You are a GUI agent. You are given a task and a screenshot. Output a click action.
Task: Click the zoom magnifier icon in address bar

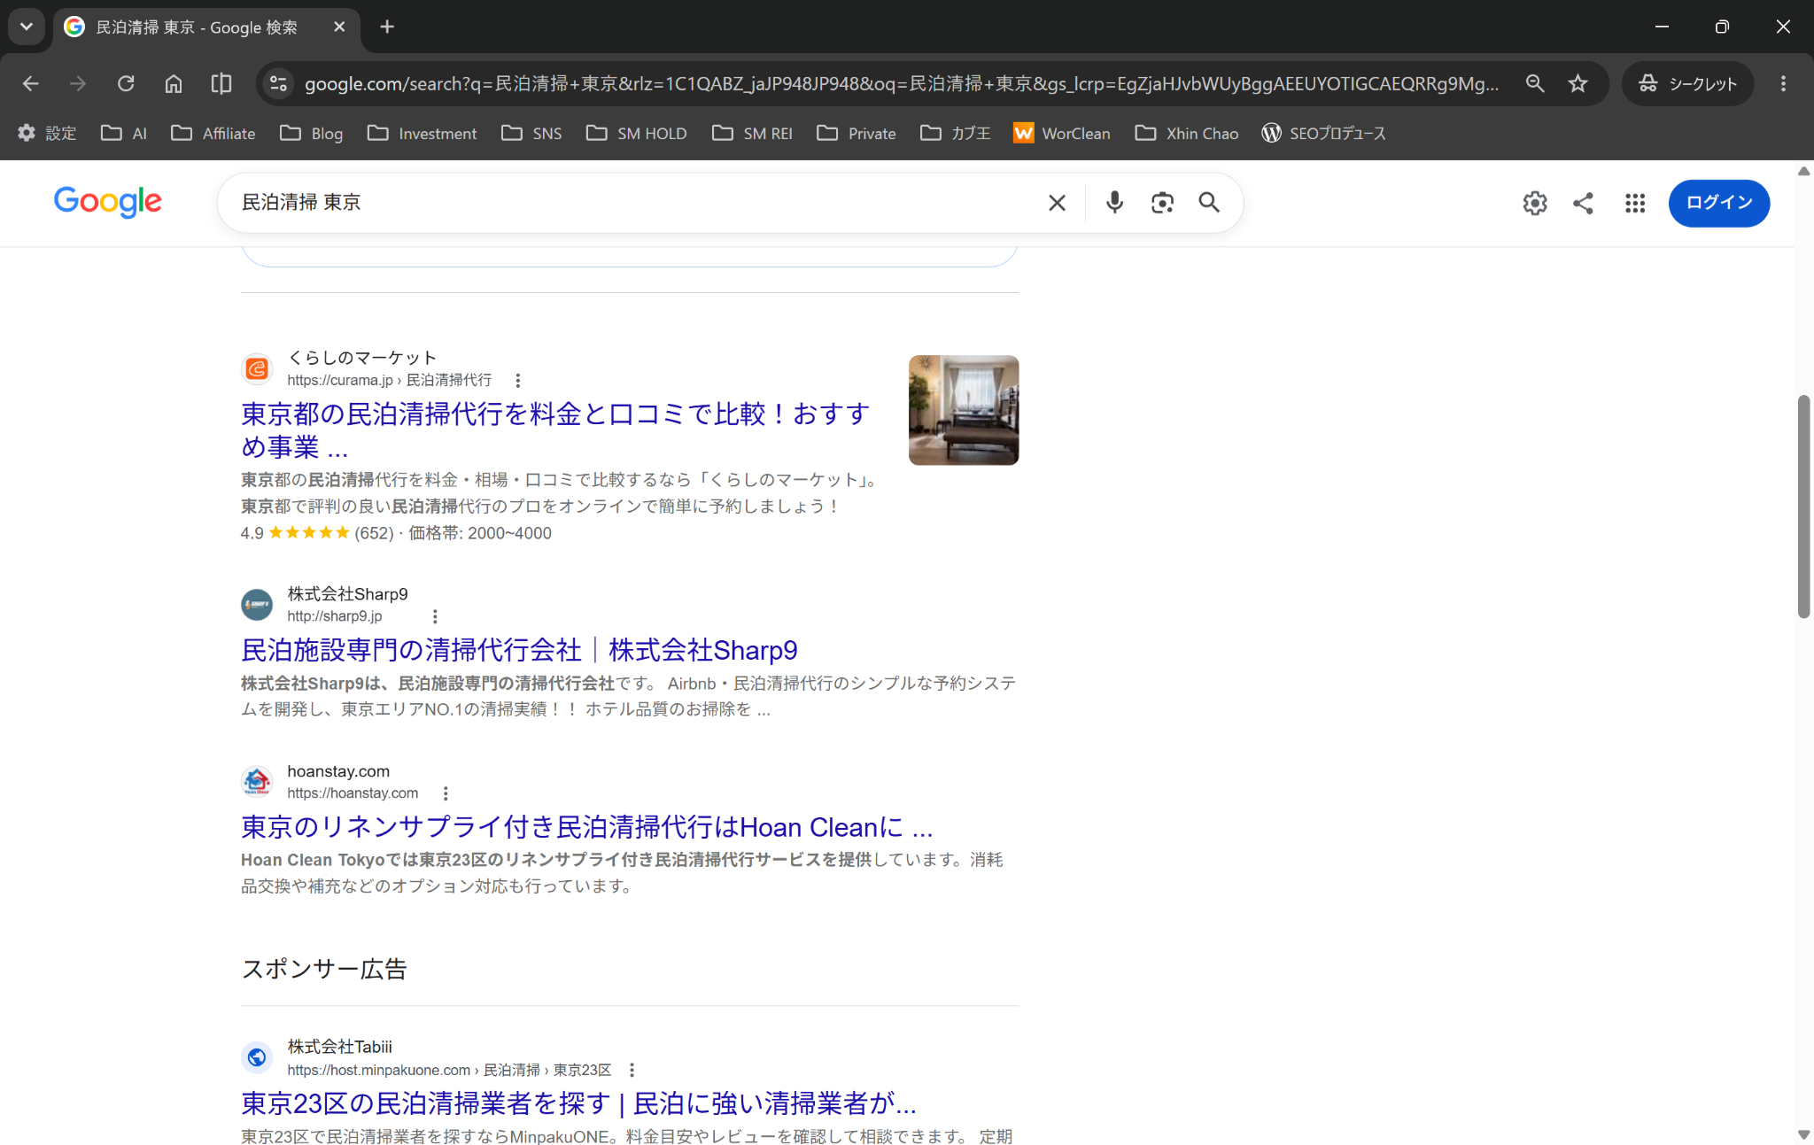[1535, 83]
